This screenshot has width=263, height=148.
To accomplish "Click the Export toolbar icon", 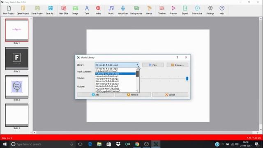I will (x=185, y=10).
